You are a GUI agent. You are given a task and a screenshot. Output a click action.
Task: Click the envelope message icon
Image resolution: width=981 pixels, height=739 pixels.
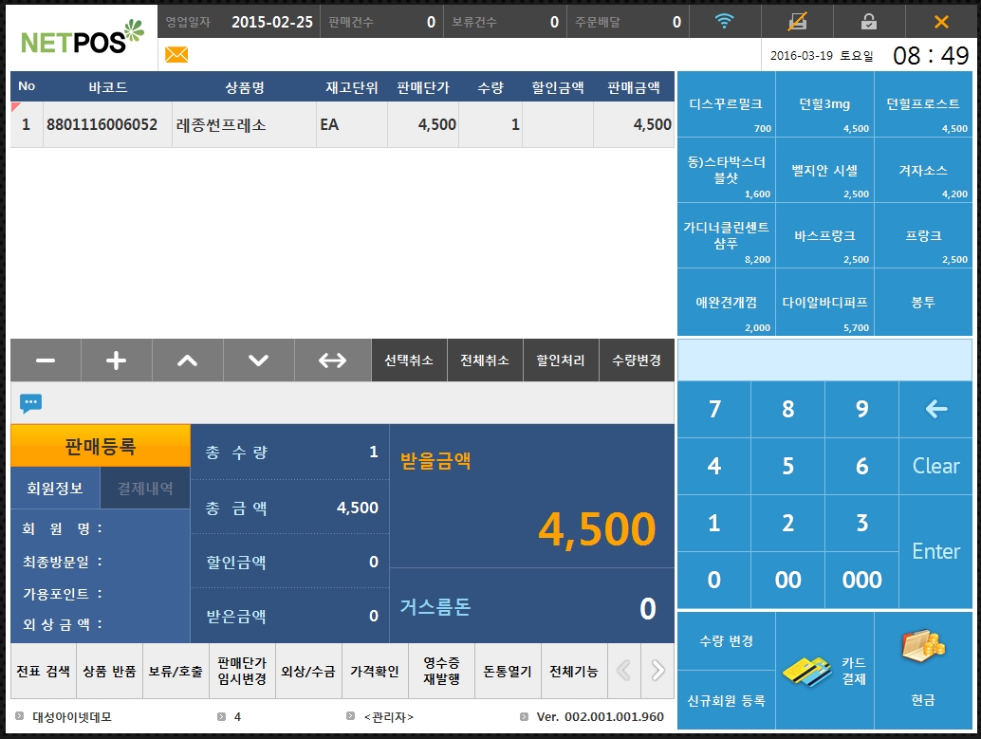click(176, 55)
